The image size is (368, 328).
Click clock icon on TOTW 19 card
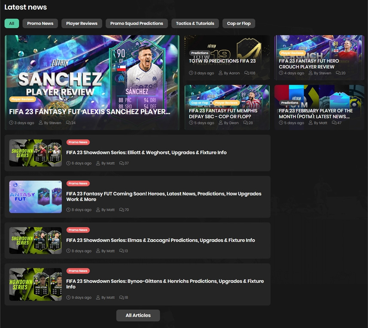191,73
